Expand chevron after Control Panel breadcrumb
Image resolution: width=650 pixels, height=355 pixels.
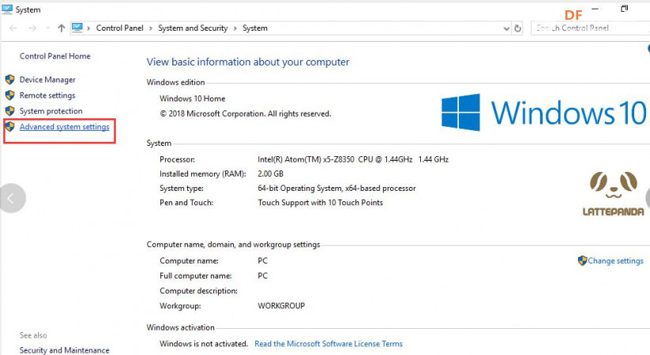click(151, 28)
